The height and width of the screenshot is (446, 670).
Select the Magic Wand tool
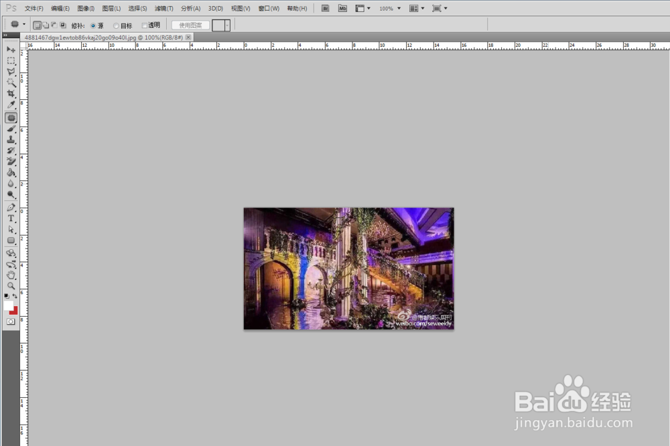[x=11, y=82]
